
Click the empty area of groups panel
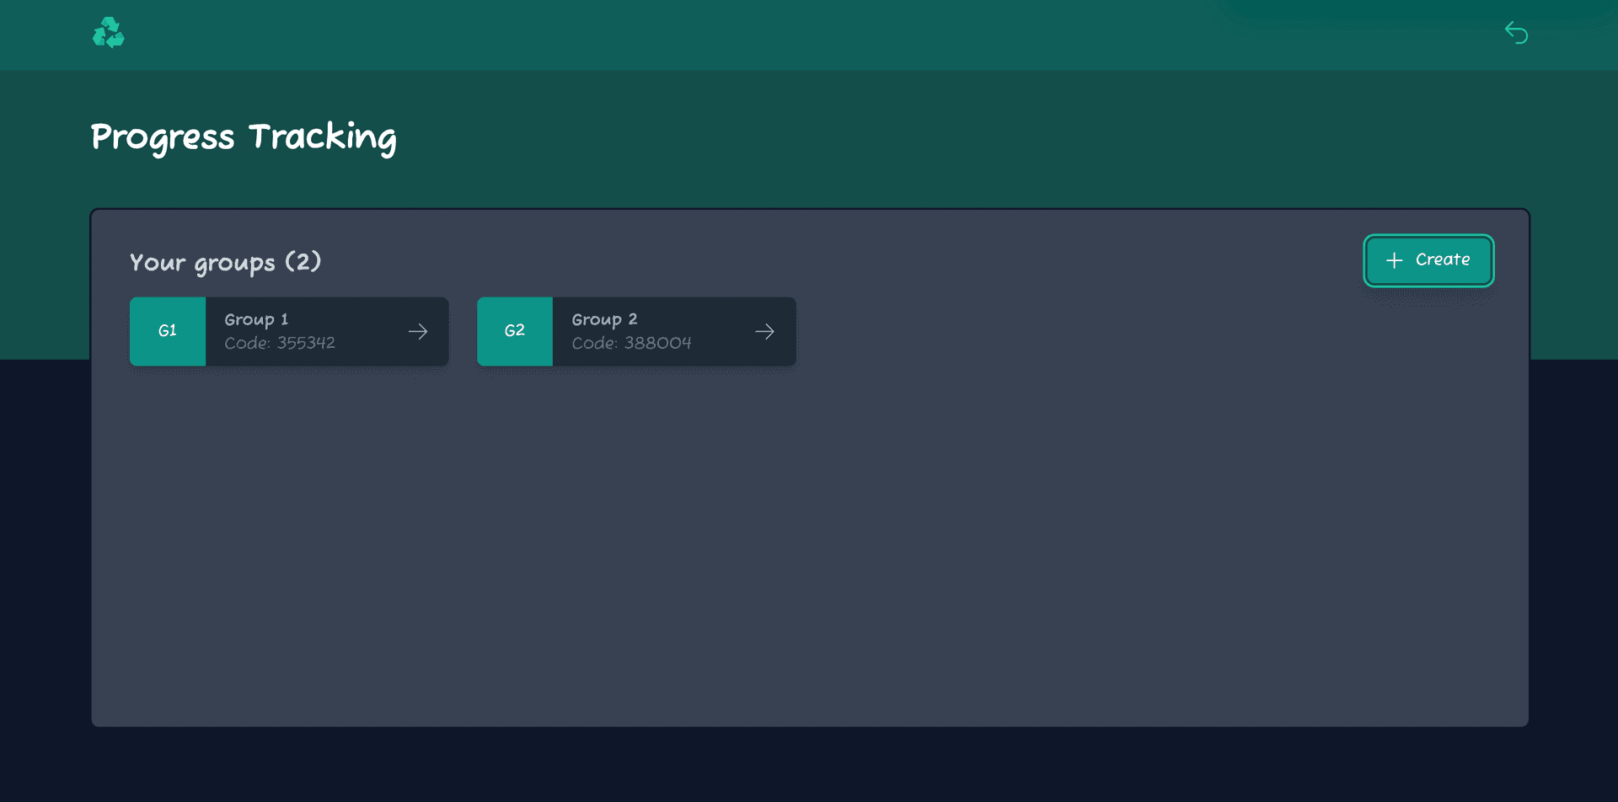(x=809, y=548)
